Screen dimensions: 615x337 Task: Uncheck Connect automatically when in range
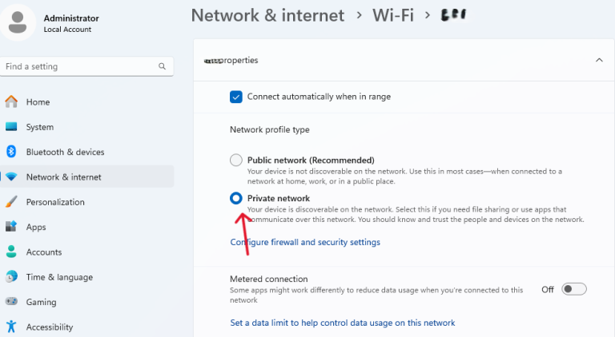coord(236,97)
